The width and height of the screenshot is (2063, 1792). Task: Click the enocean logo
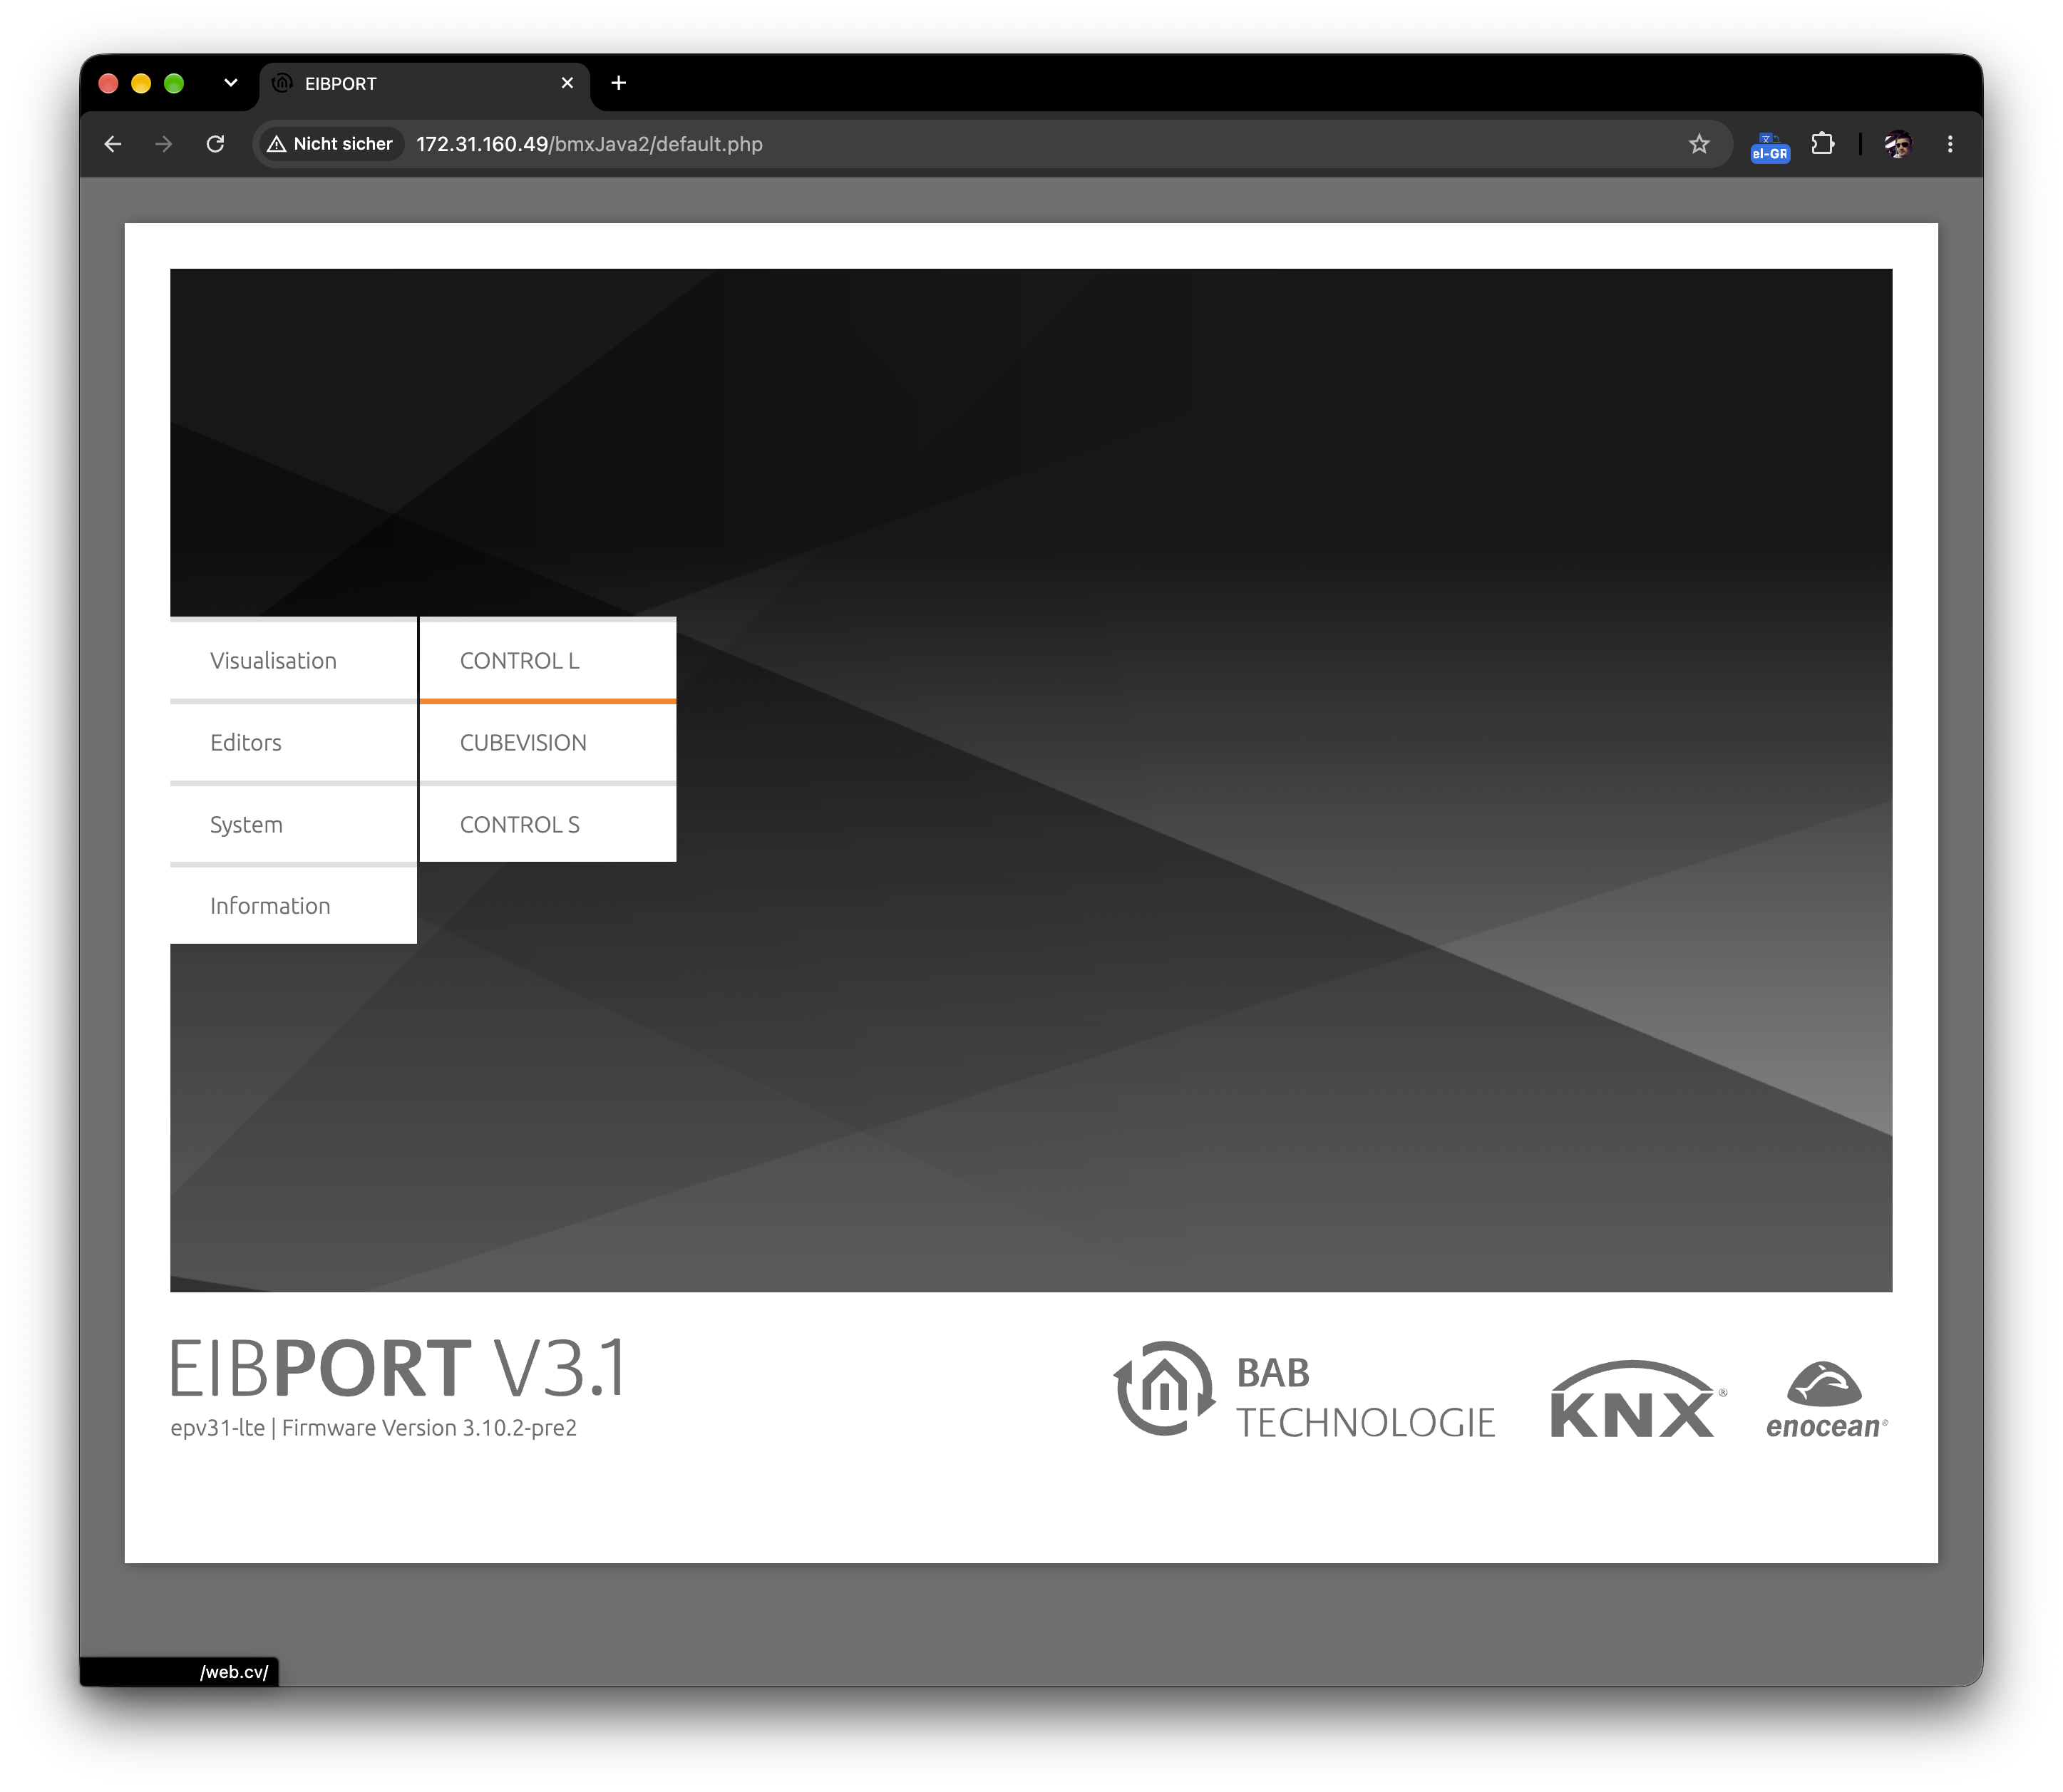[x=1826, y=1400]
